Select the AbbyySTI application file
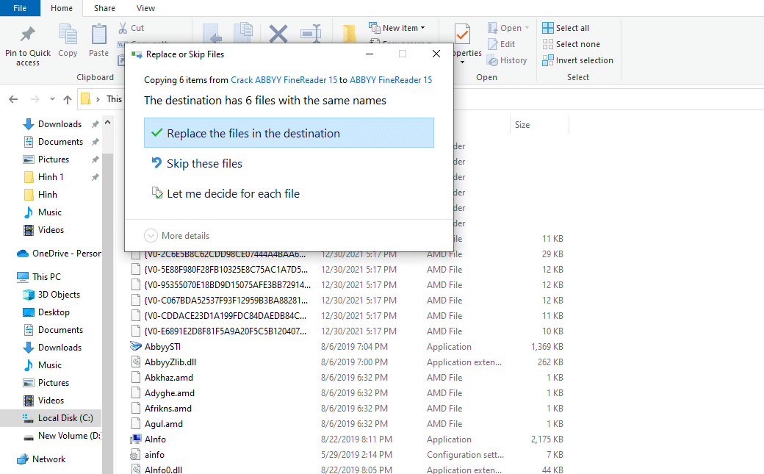Screen dimensions: 764x474 (162, 347)
